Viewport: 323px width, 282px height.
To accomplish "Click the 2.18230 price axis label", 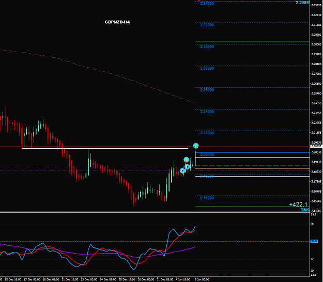I will pos(316,171).
